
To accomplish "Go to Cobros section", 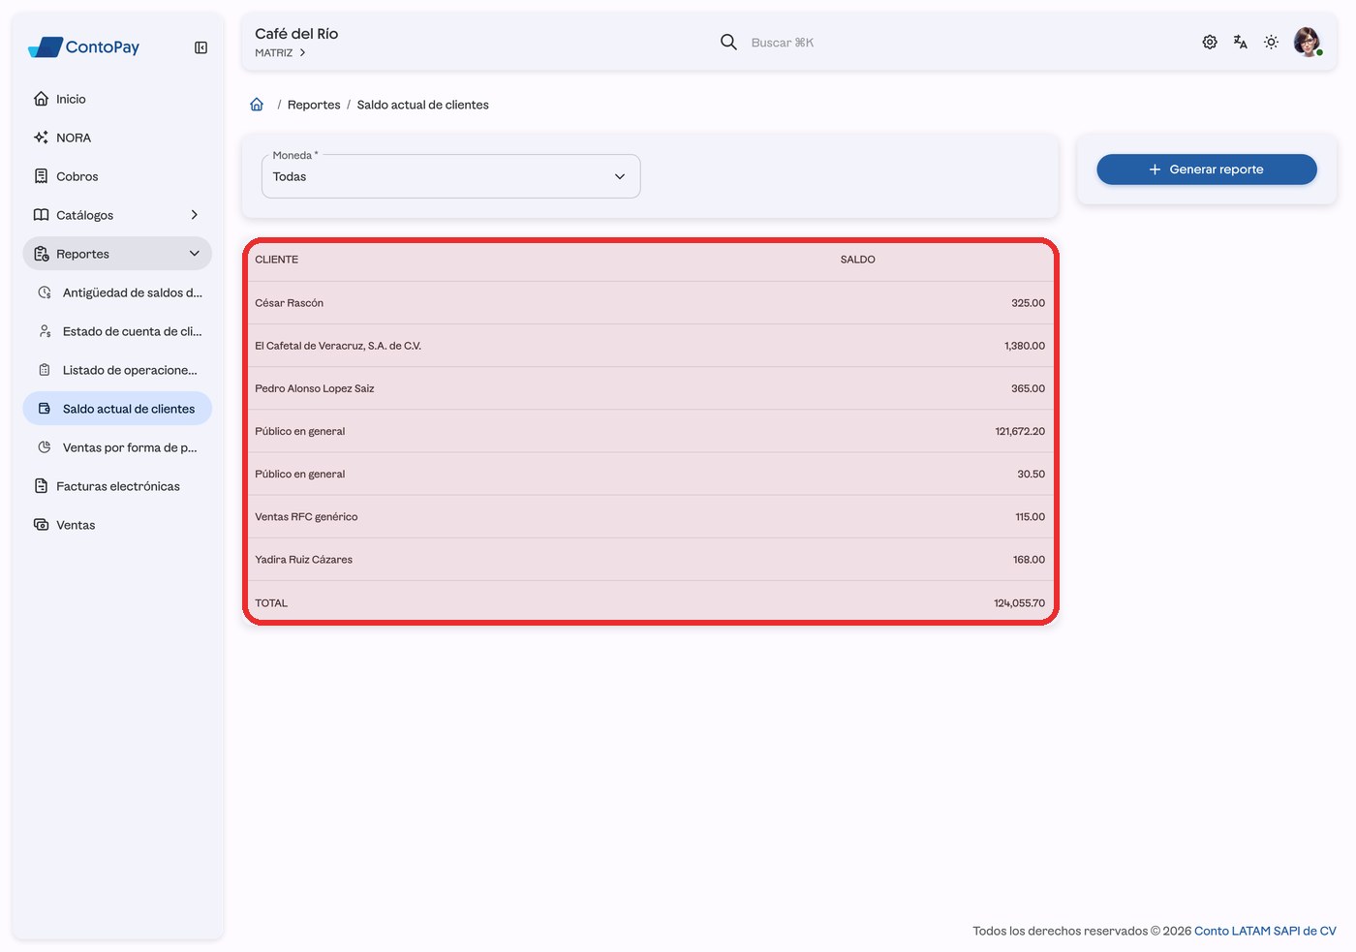I will (x=117, y=176).
